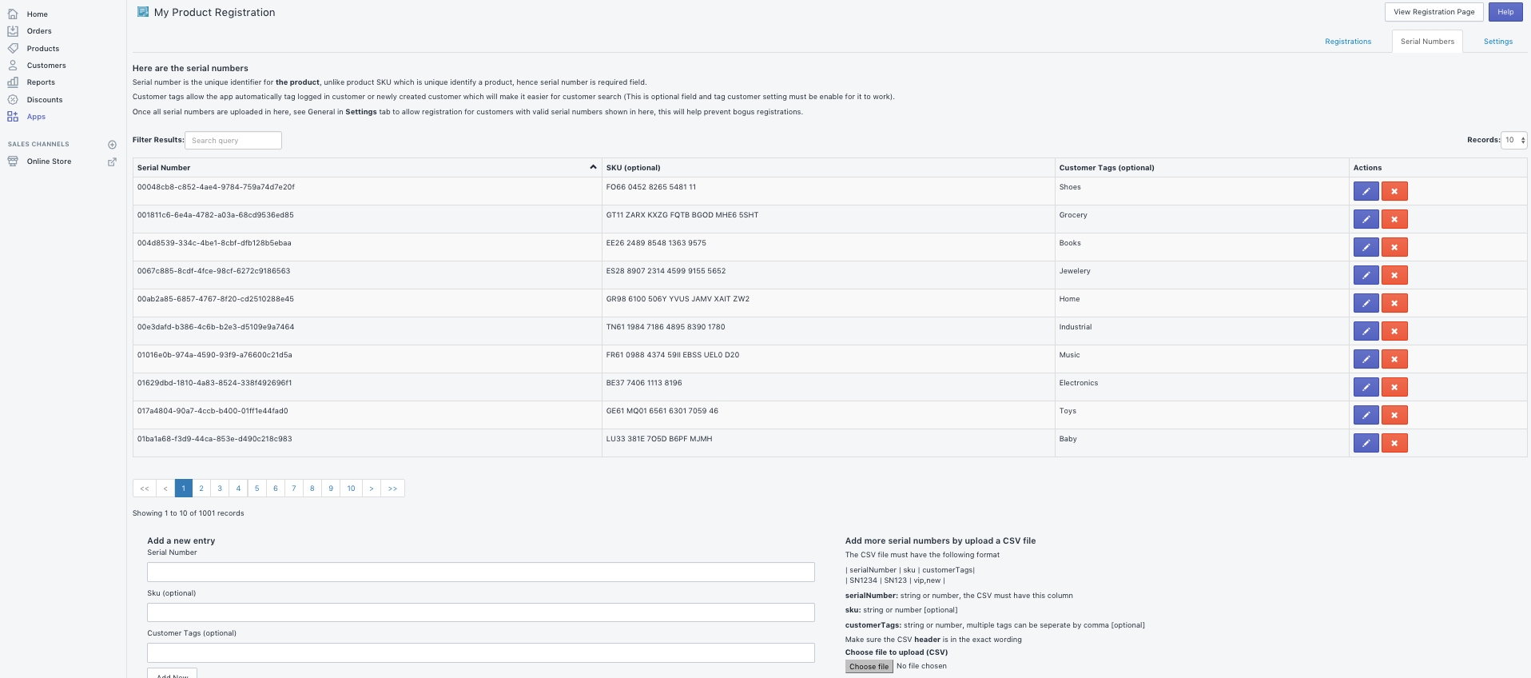Open Apps in the sidebar menu
The height and width of the screenshot is (678, 1531).
click(36, 117)
